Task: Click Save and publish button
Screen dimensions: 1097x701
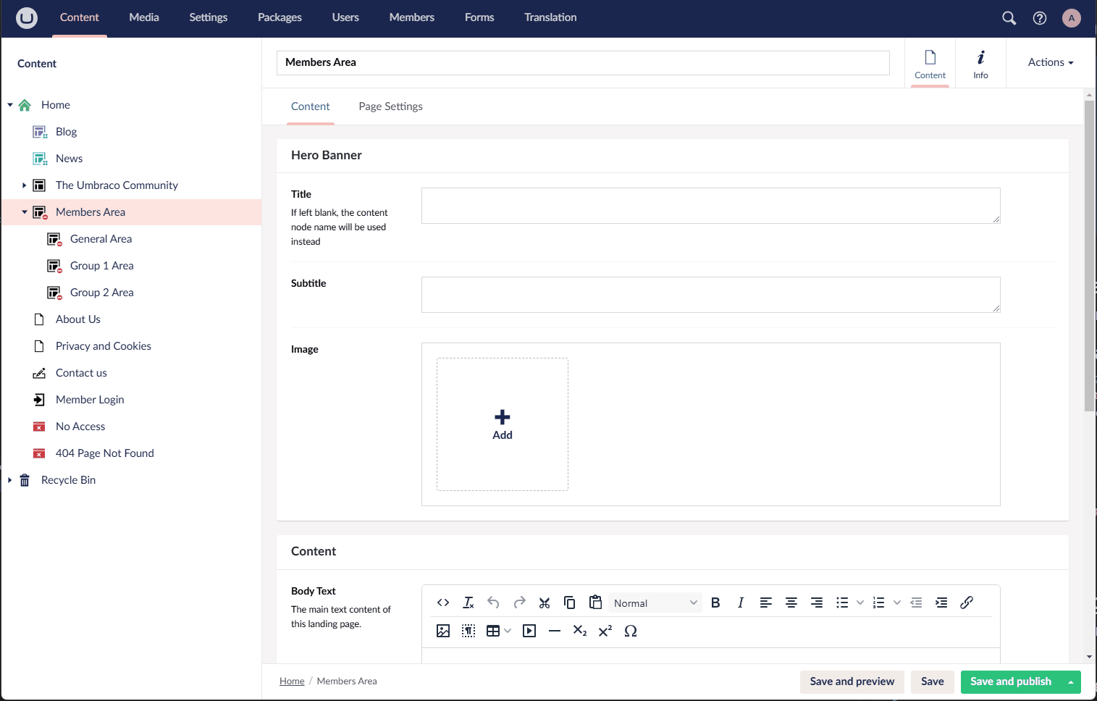Action: [x=1010, y=681]
